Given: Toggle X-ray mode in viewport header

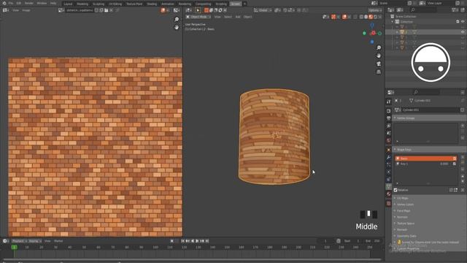Looking at the screenshot, I should (355, 17).
